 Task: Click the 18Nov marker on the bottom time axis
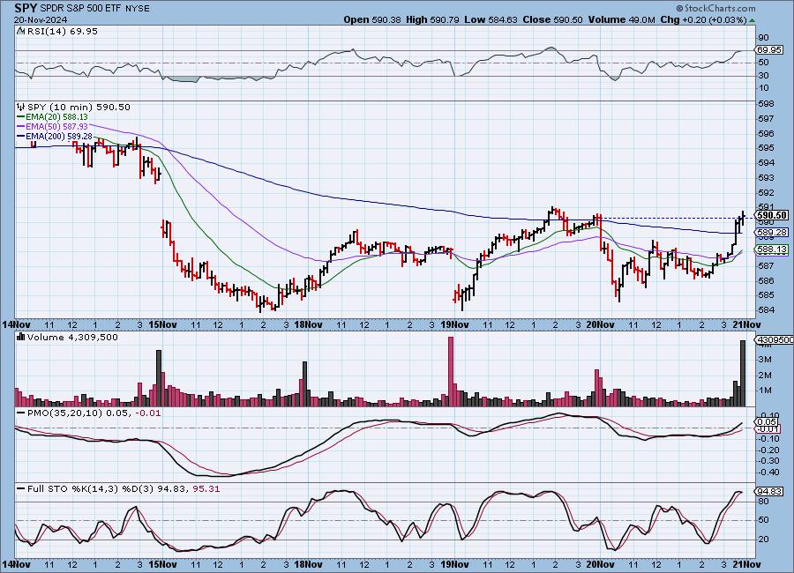tap(309, 564)
